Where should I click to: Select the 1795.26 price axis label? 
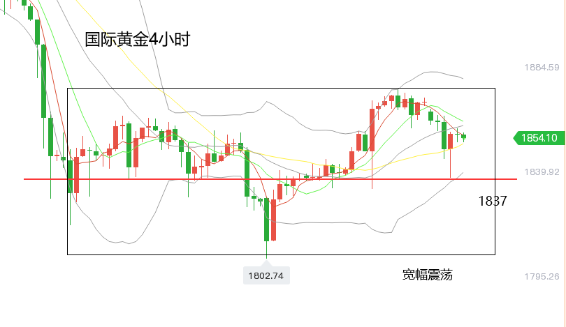tap(542, 277)
